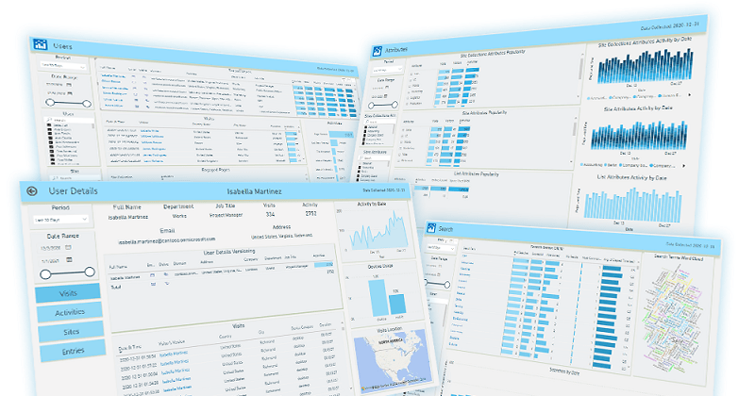This screenshot has width=755, height=396.
Task: Select the Entries tab button
Action: coord(73,351)
